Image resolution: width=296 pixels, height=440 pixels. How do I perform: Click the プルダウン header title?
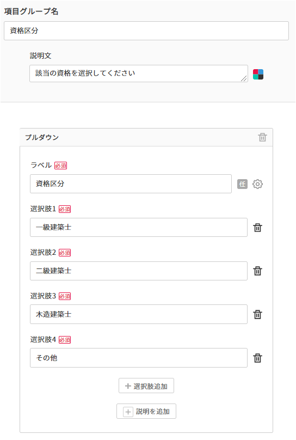(42, 137)
